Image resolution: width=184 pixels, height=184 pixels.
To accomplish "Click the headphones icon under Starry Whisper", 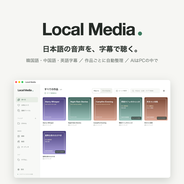I will coord(44,125).
